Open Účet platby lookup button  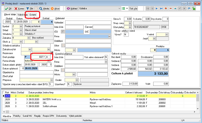[130, 27]
